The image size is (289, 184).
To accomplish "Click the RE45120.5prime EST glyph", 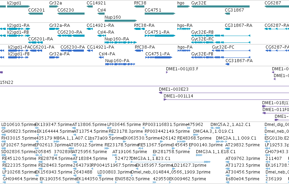I will [4, 162].
